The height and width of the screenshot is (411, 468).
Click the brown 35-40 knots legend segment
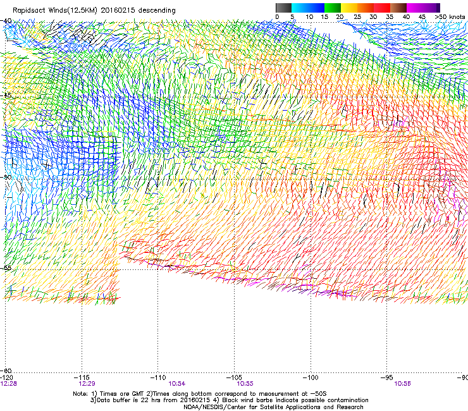[398, 8]
